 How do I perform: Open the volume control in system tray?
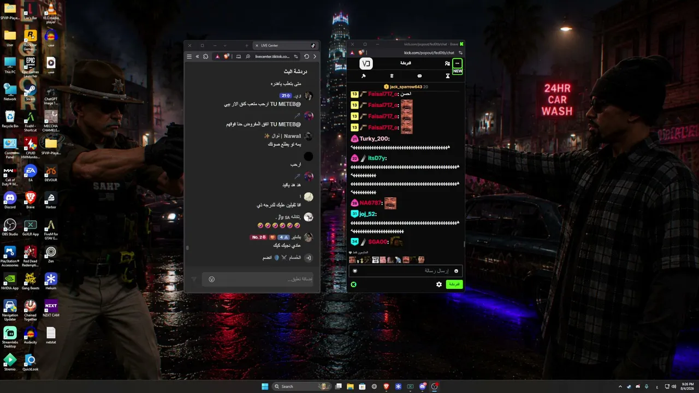tap(673, 386)
